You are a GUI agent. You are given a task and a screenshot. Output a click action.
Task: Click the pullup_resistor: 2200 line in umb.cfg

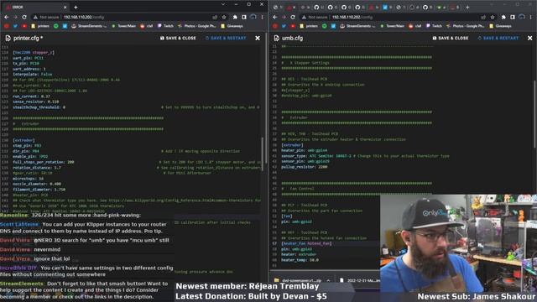point(304,167)
